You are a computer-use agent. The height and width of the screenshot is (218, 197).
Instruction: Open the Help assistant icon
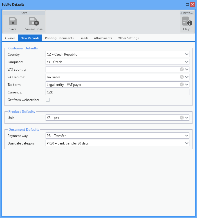(187, 21)
